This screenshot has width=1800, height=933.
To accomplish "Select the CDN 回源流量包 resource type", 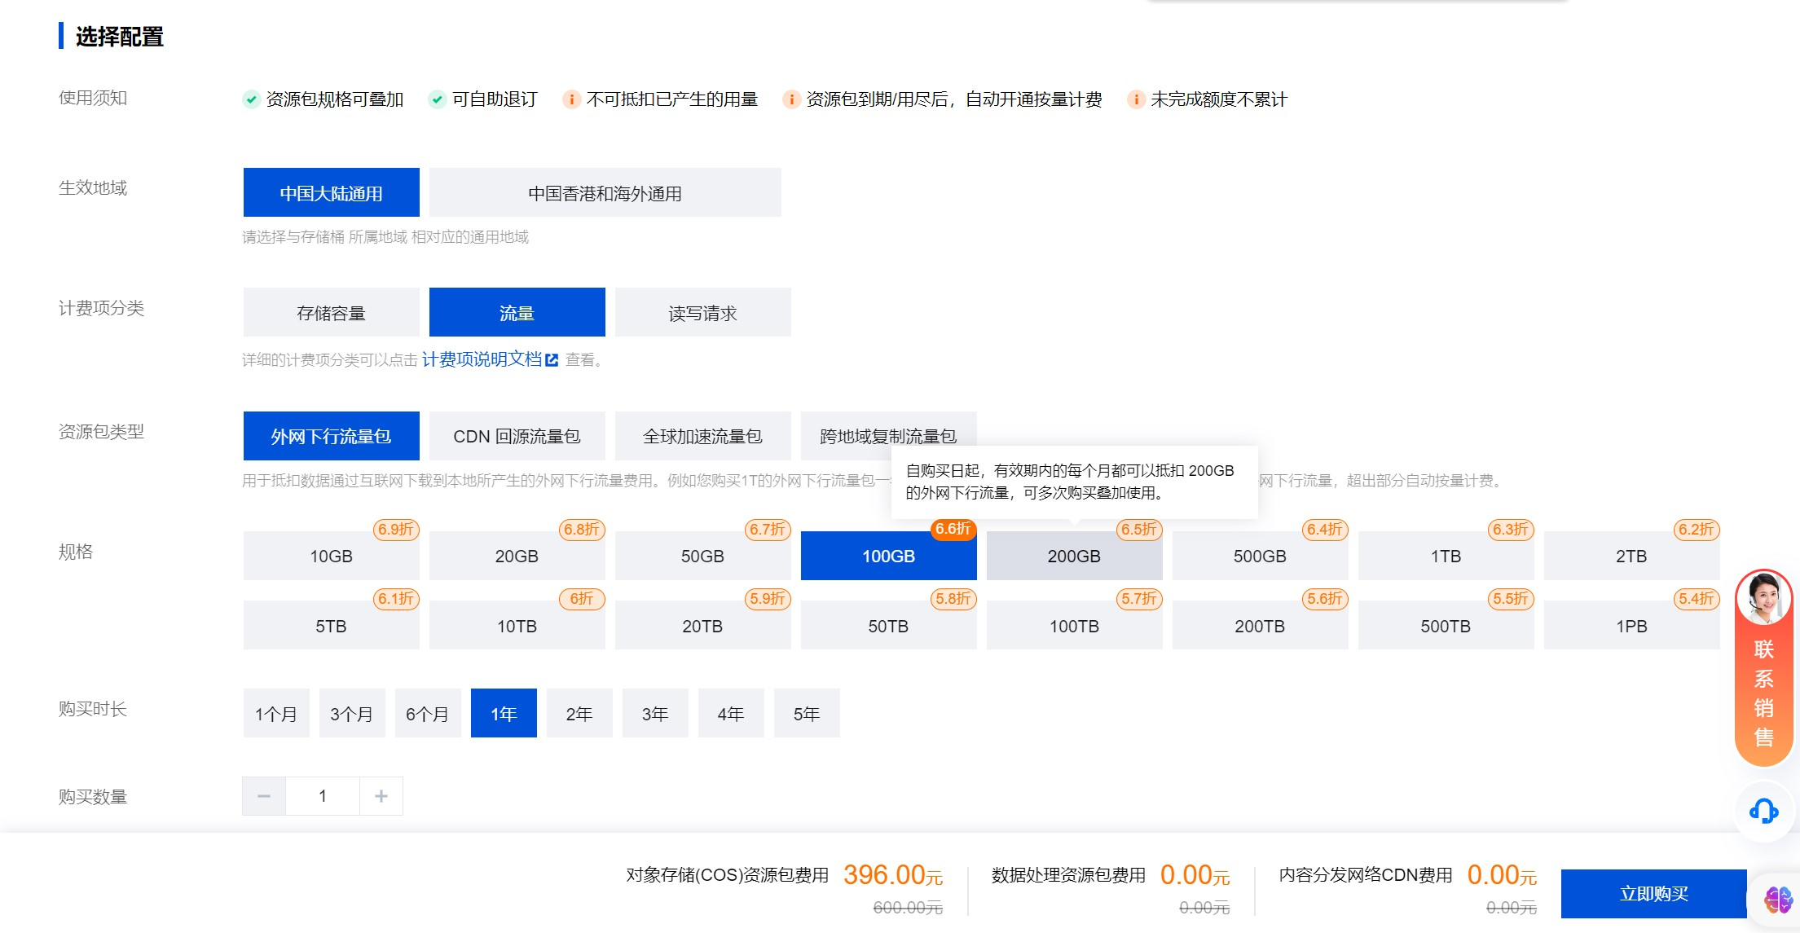I will point(517,437).
